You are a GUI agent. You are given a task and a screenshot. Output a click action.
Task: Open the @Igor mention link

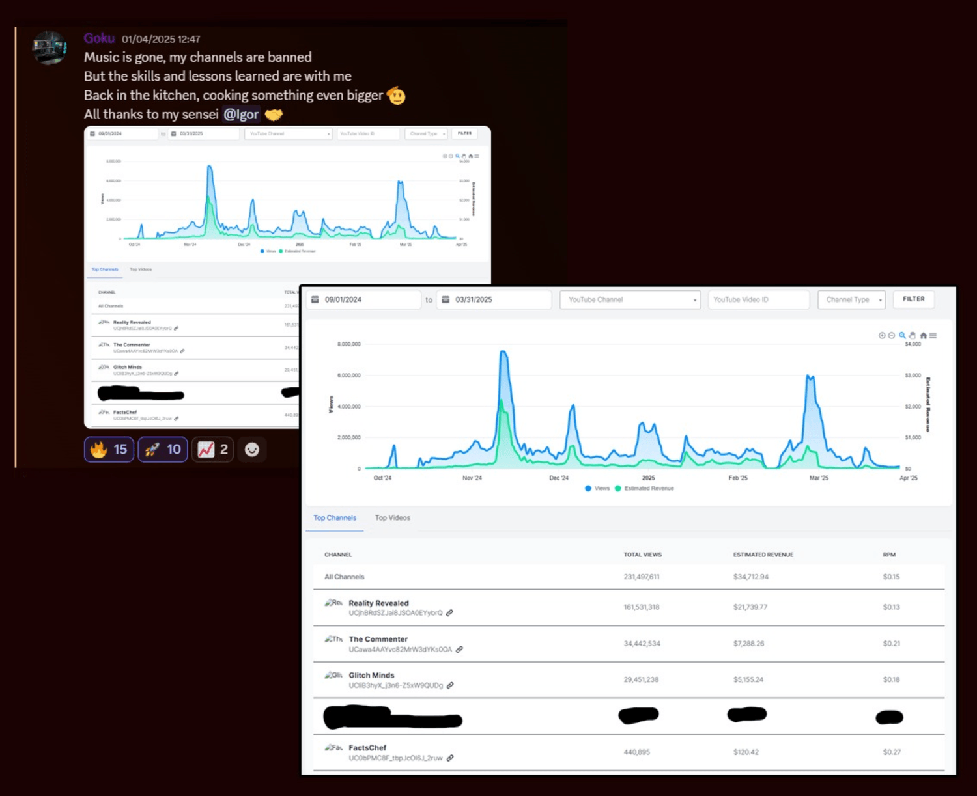(241, 115)
